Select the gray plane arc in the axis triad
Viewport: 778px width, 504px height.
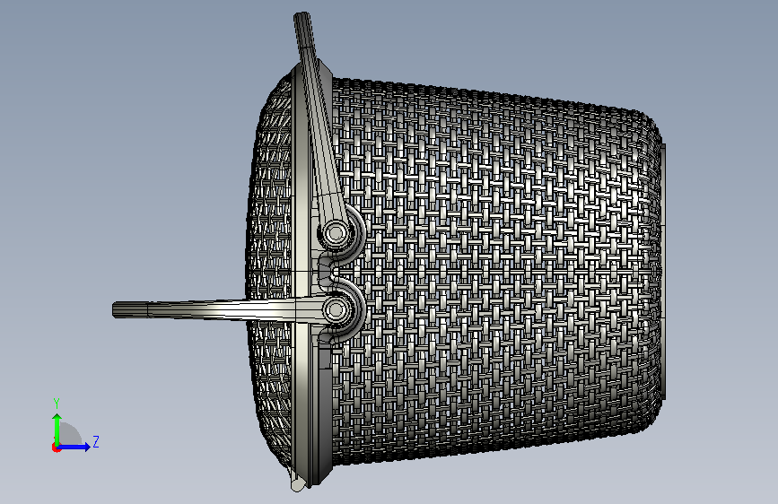click(71, 433)
